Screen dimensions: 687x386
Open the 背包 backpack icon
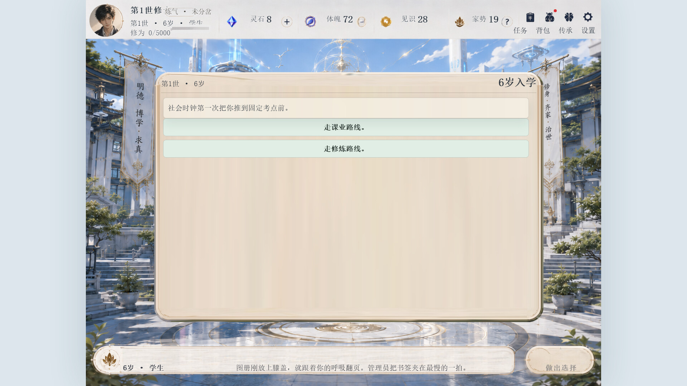click(x=550, y=17)
